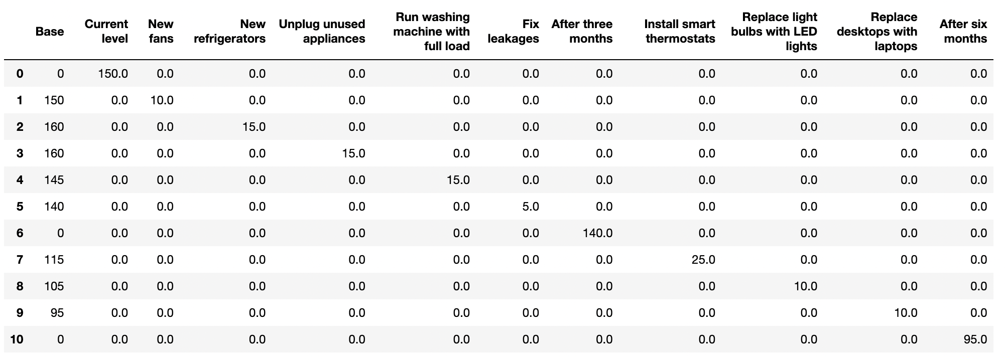The image size is (1005, 362).
Task: Select the Unplug unused appliances header
Action: (x=322, y=32)
